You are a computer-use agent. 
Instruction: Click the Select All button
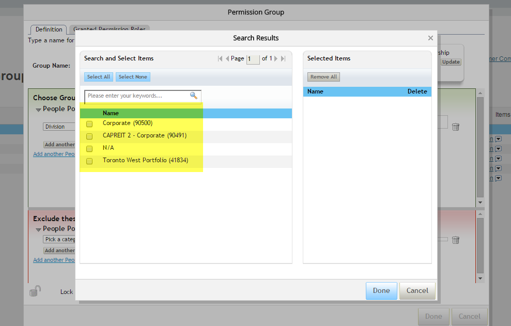coord(98,77)
